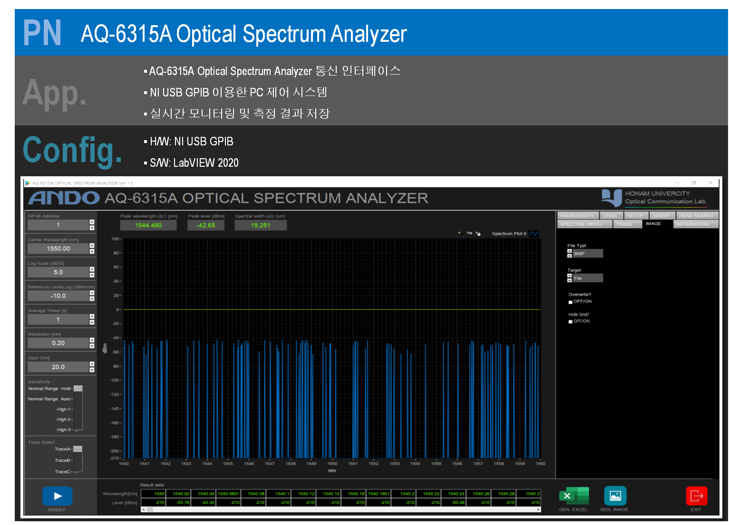This screenshot has width=729, height=525.
Task: Step Target selector up
Action: pos(570,276)
